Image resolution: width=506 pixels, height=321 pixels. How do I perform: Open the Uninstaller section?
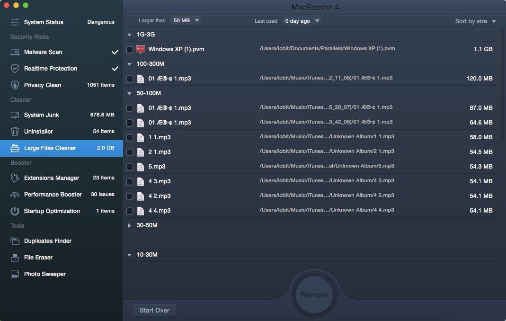pos(62,132)
